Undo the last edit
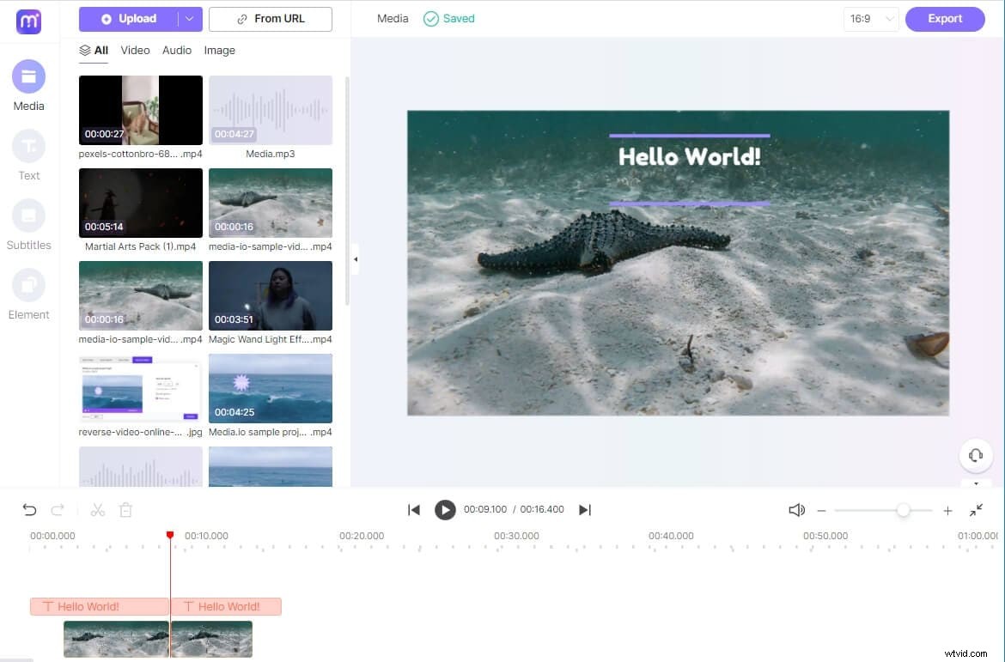The height and width of the screenshot is (662, 1005). [x=30, y=509]
